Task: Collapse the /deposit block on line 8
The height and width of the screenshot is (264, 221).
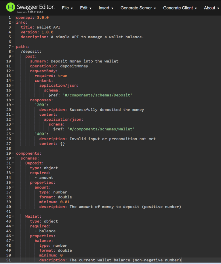Action: [x=13, y=52]
